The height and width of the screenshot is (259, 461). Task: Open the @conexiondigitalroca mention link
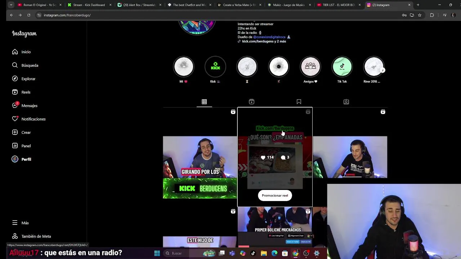coord(269,37)
